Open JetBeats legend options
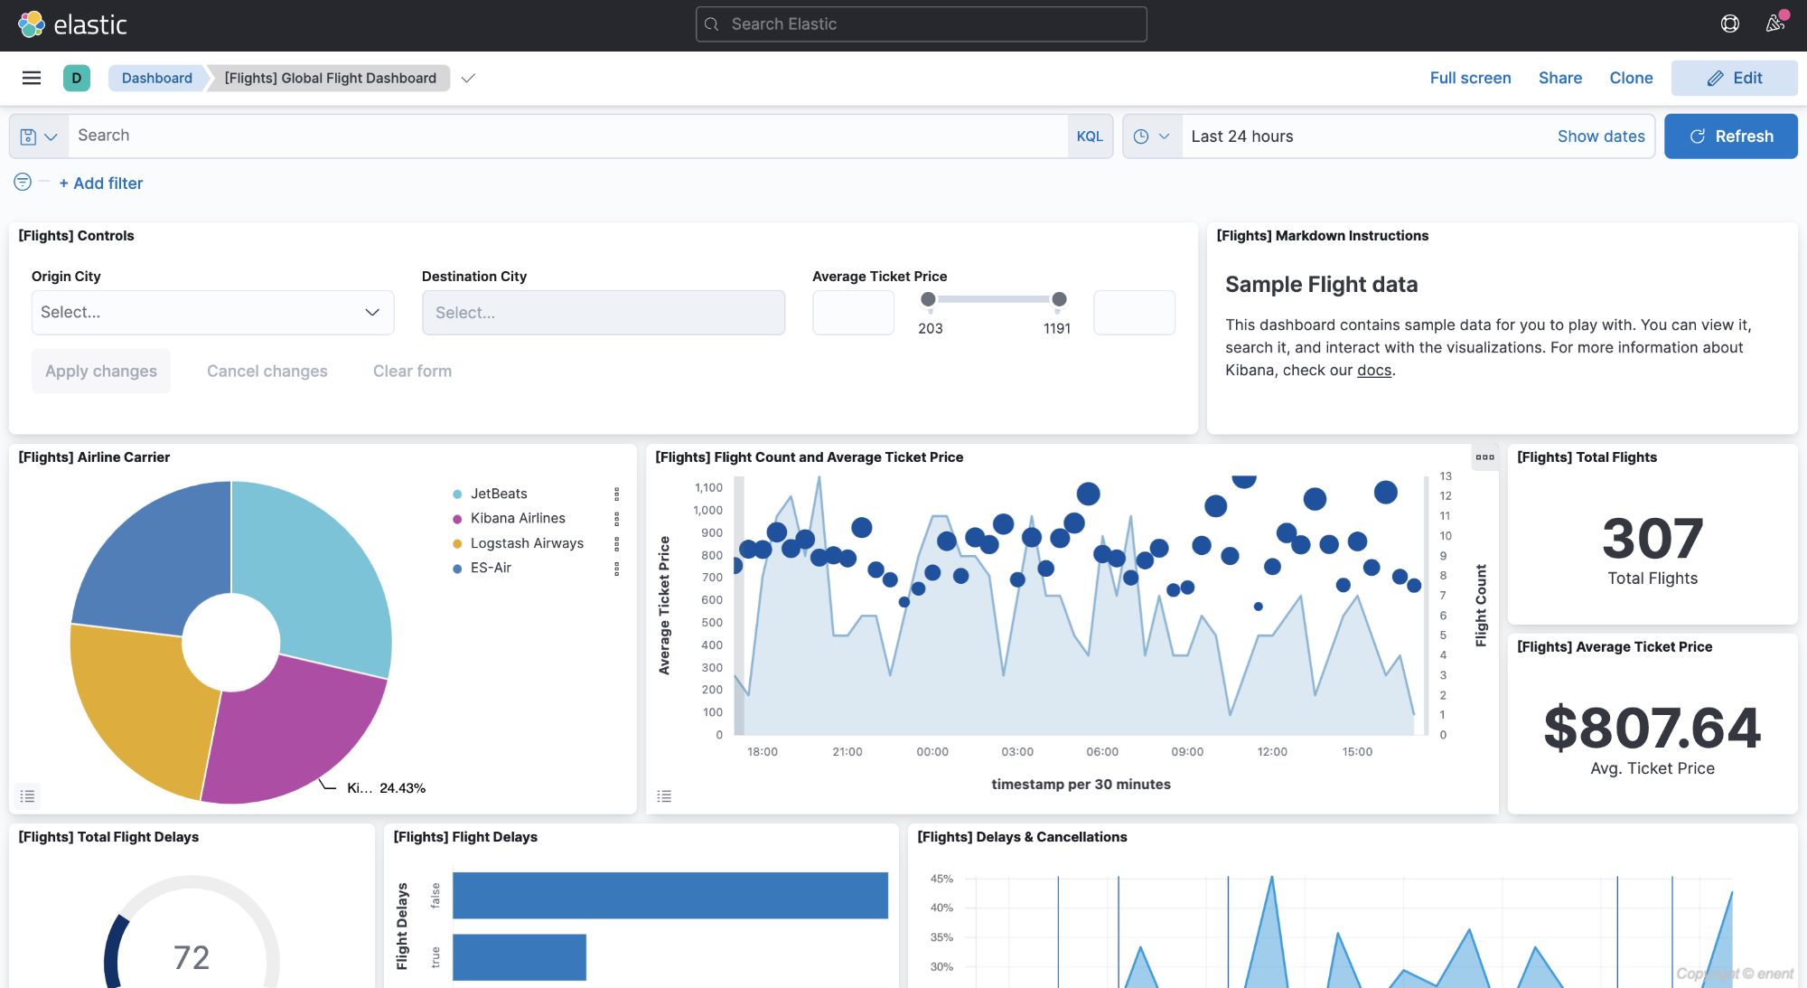 point(617,494)
